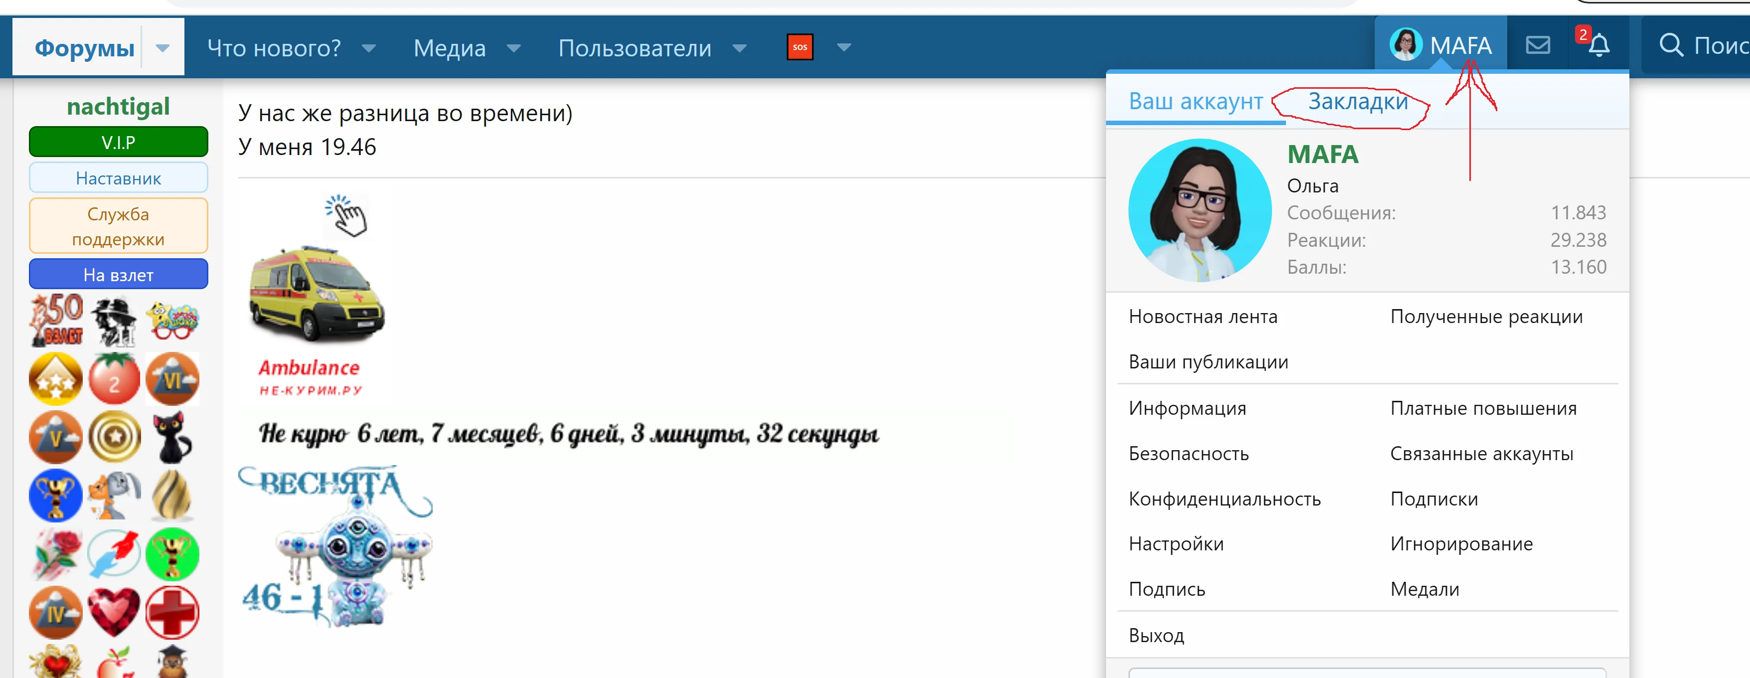Select the rose medal icon
Screen dimensions: 1750x678
(x=56, y=554)
